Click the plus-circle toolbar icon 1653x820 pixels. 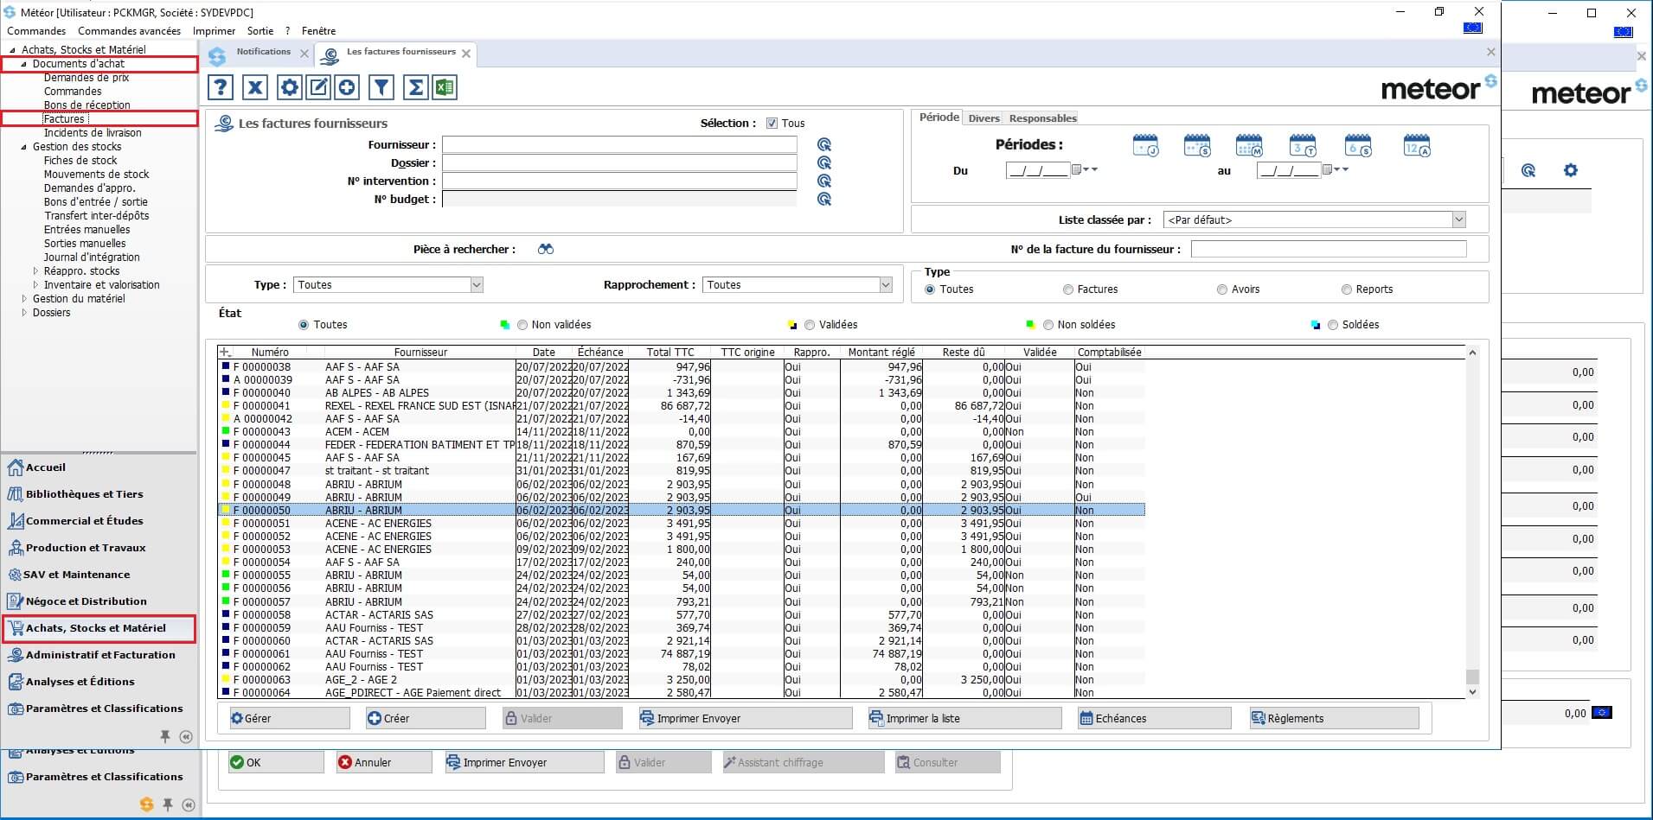point(347,87)
